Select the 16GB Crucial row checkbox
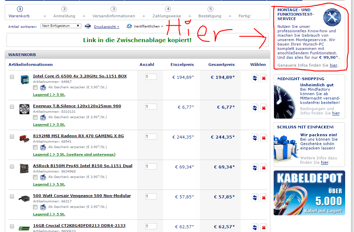Viewport: 354px width, 232px height. tap(12, 226)
